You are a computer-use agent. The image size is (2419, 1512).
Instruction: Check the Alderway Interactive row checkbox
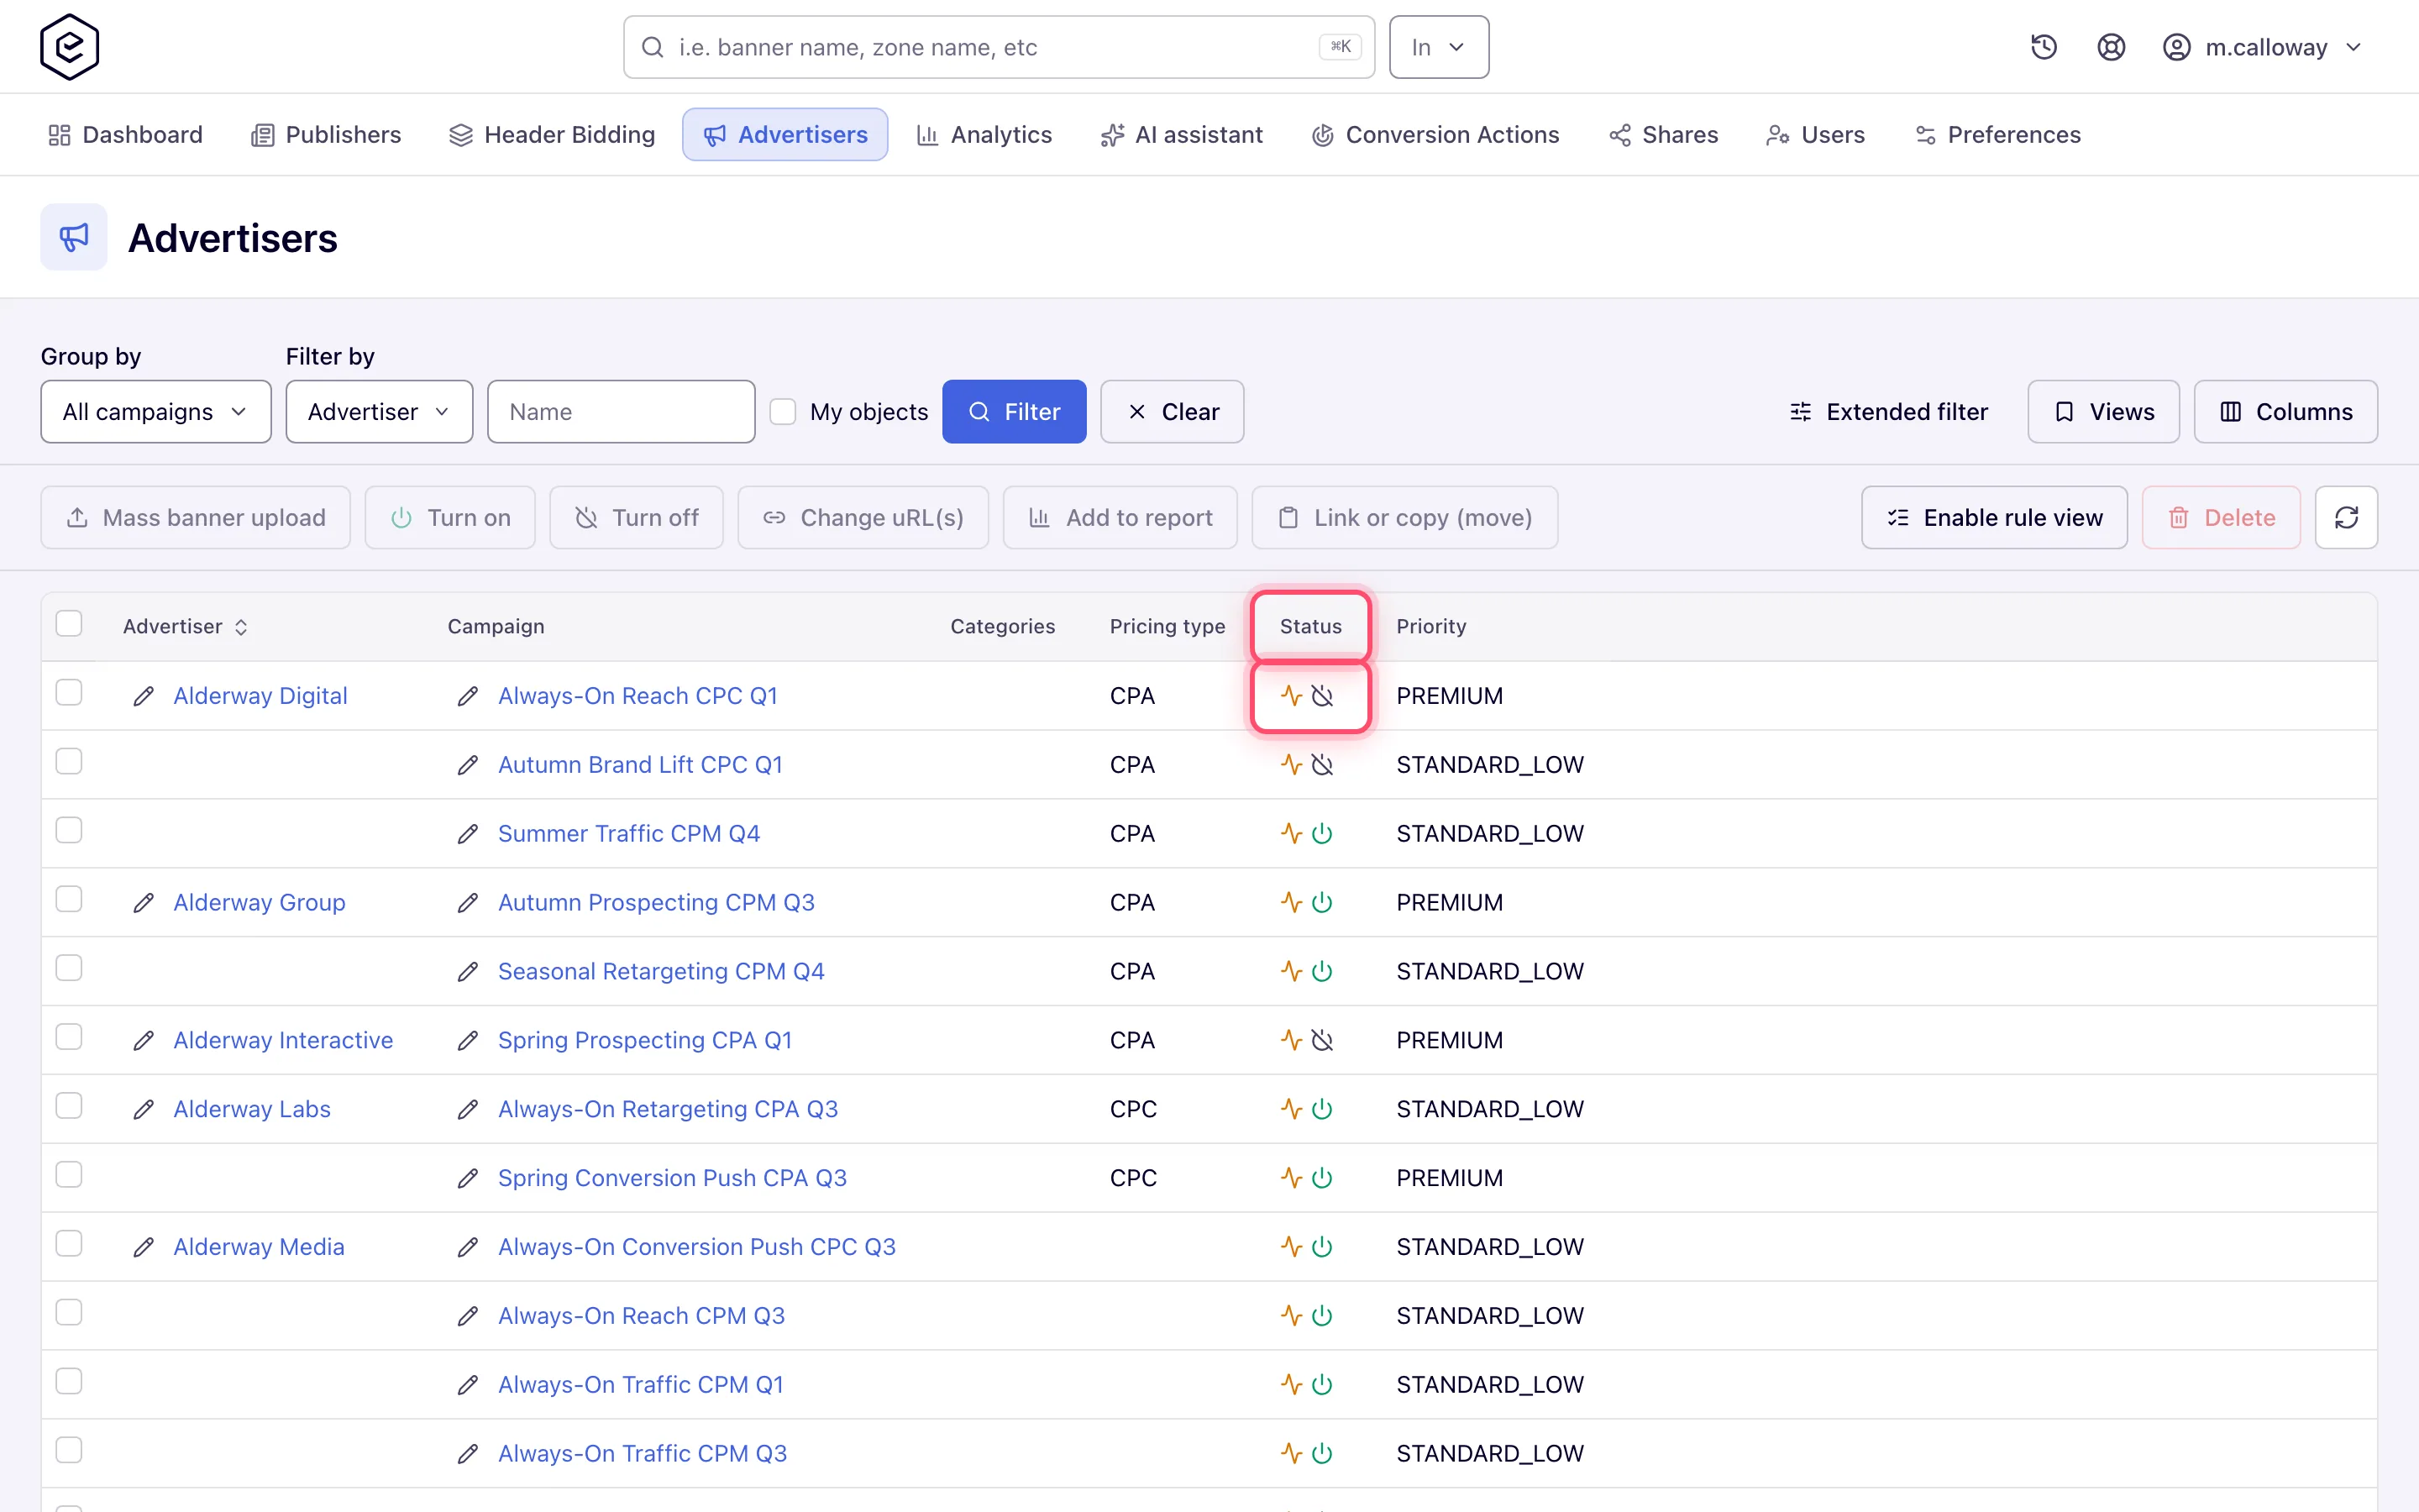pyautogui.click(x=69, y=1037)
